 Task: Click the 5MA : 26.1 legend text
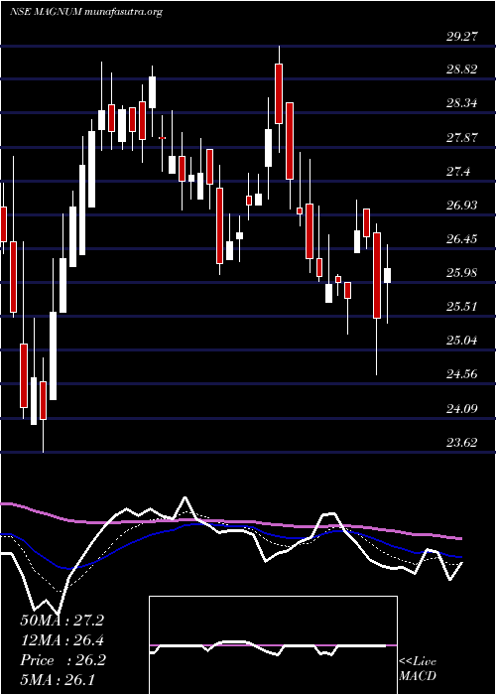pyautogui.click(x=57, y=679)
